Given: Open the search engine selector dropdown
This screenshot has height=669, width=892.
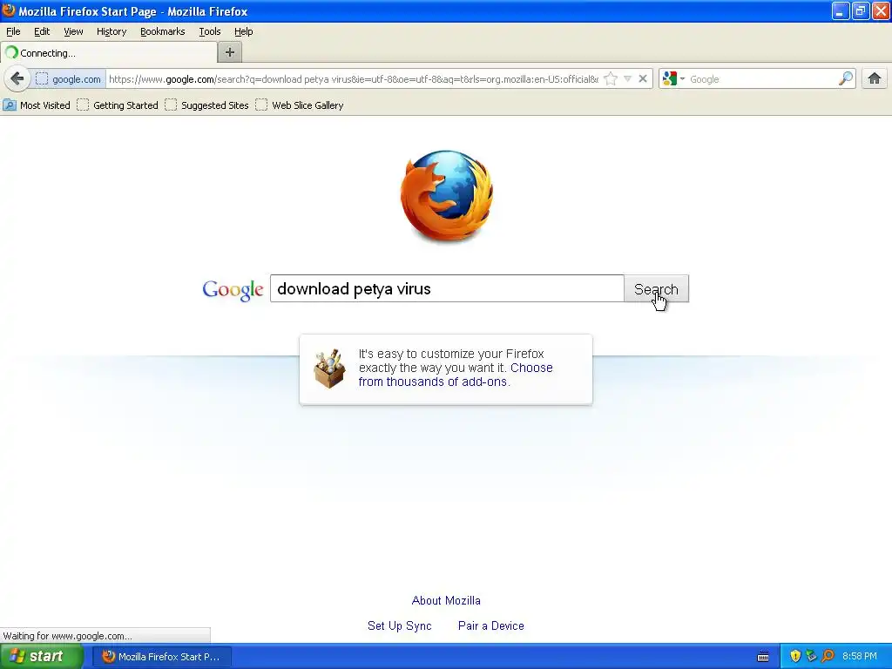Looking at the screenshot, I should pyautogui.click(x=674, y=78).
